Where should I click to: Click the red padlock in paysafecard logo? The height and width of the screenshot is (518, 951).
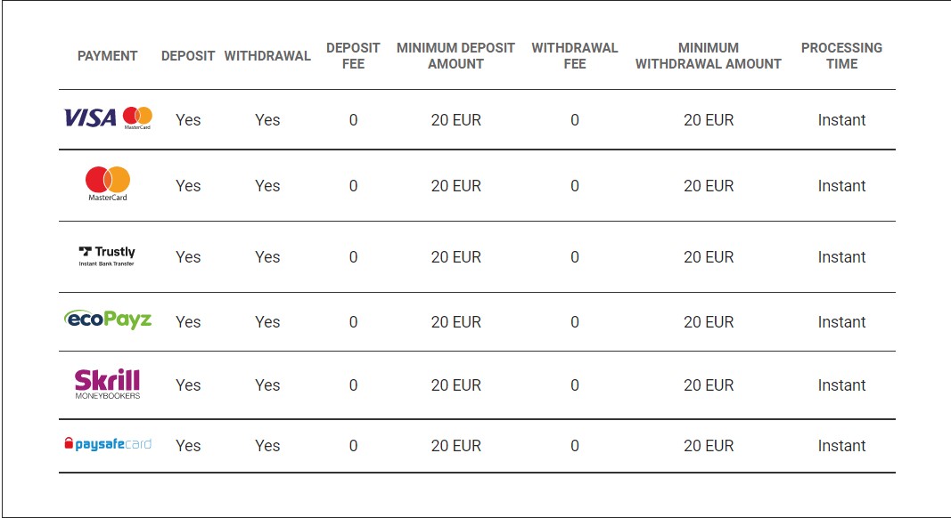click(69, 443)
